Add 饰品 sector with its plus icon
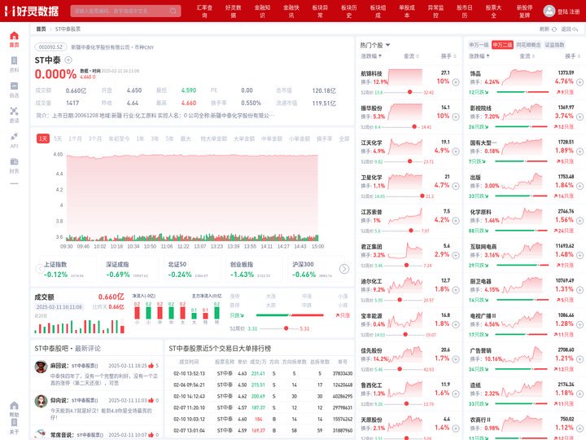The width and height of the screenshot is (586, 440). tap(579, 82)
